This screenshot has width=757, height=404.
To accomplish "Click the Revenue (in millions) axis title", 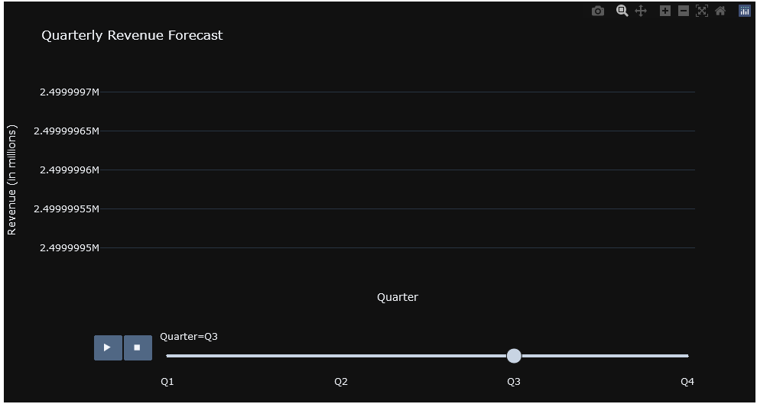I will click(12, 181).
